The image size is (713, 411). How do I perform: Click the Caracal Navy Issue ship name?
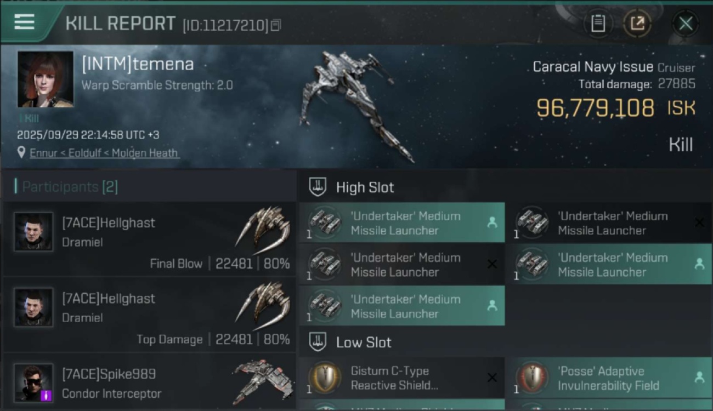pyautogui.click(x=592, y=67)
